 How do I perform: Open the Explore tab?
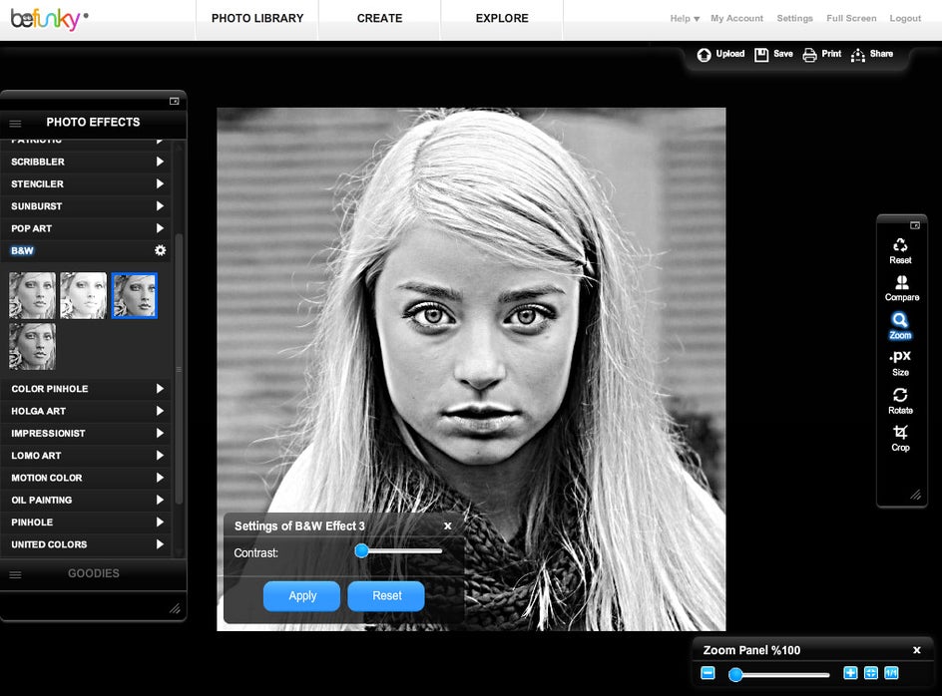[502, 19]
